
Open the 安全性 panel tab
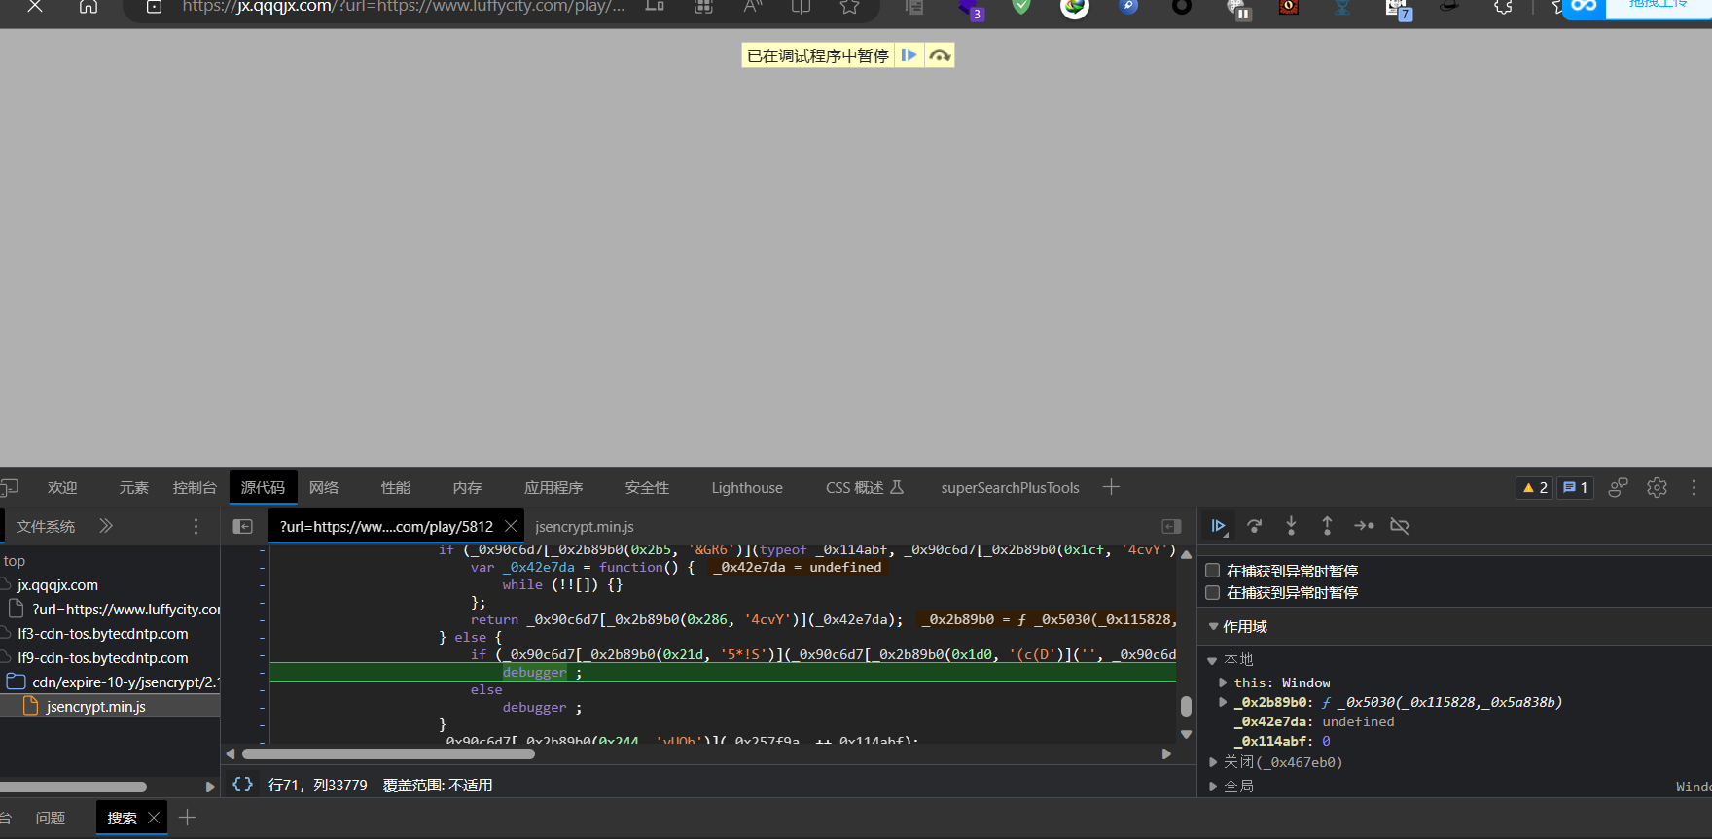click(x=647, y=488)
